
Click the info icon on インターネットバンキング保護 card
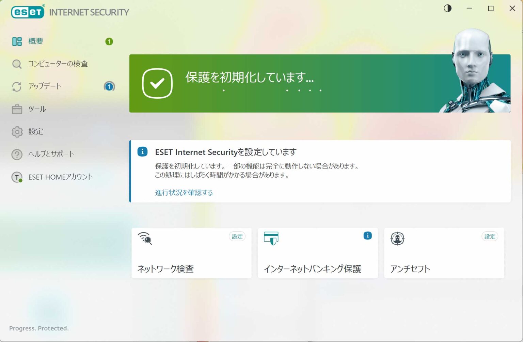pos(367,235)
